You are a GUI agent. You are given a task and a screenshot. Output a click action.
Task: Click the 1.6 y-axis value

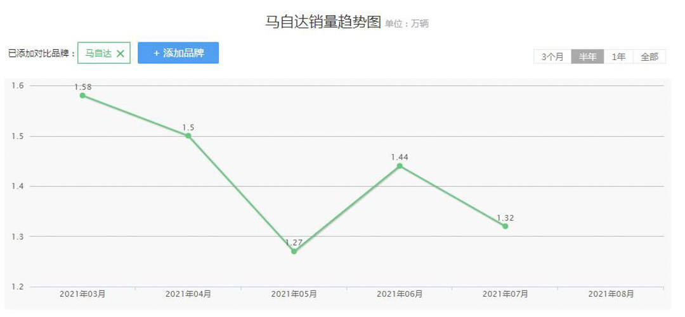point(17,86)
